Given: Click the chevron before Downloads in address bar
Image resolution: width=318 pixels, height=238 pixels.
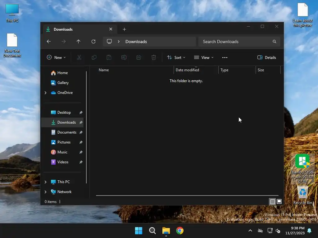Looking at the screenshot, I should 119,42.
